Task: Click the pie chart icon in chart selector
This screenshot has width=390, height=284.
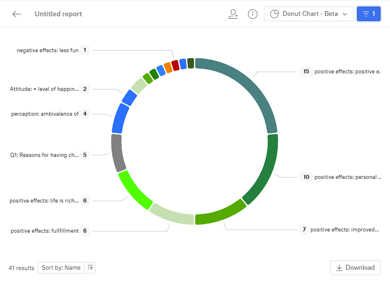Action: tap(275, 14)
